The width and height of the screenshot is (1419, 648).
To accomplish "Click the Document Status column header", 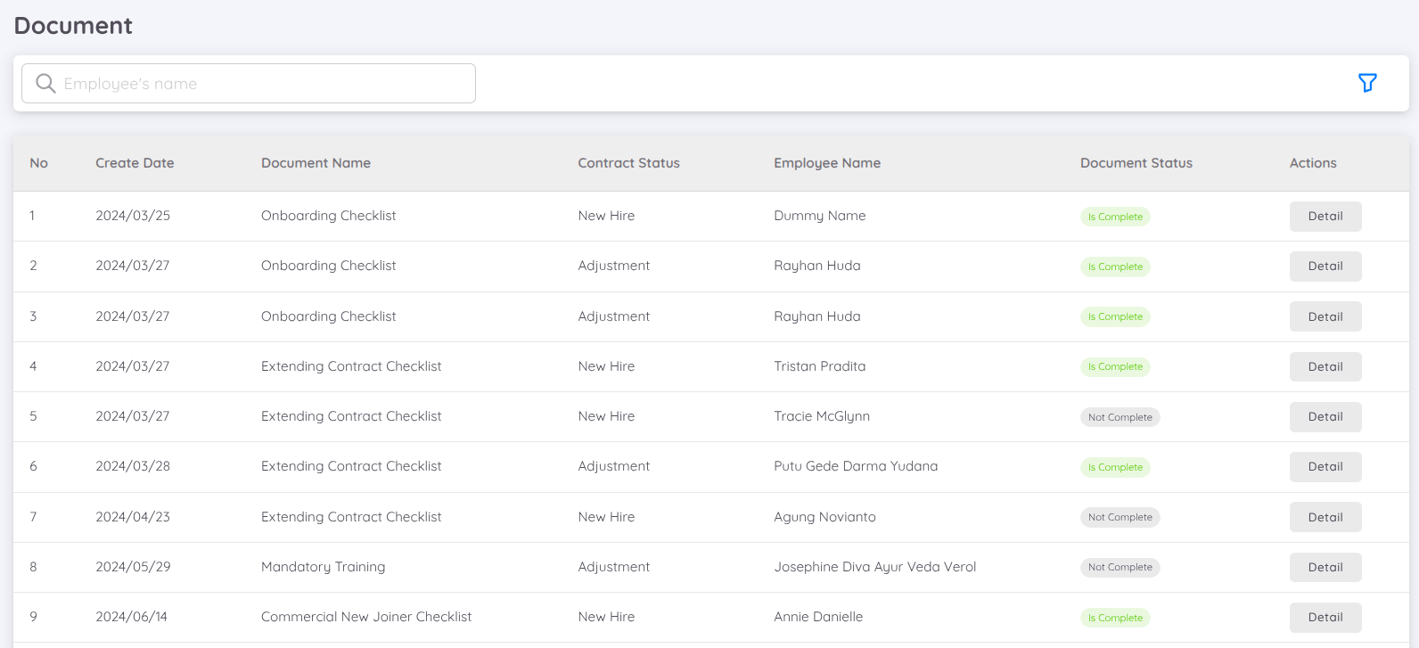I will tap(1136, 163).
